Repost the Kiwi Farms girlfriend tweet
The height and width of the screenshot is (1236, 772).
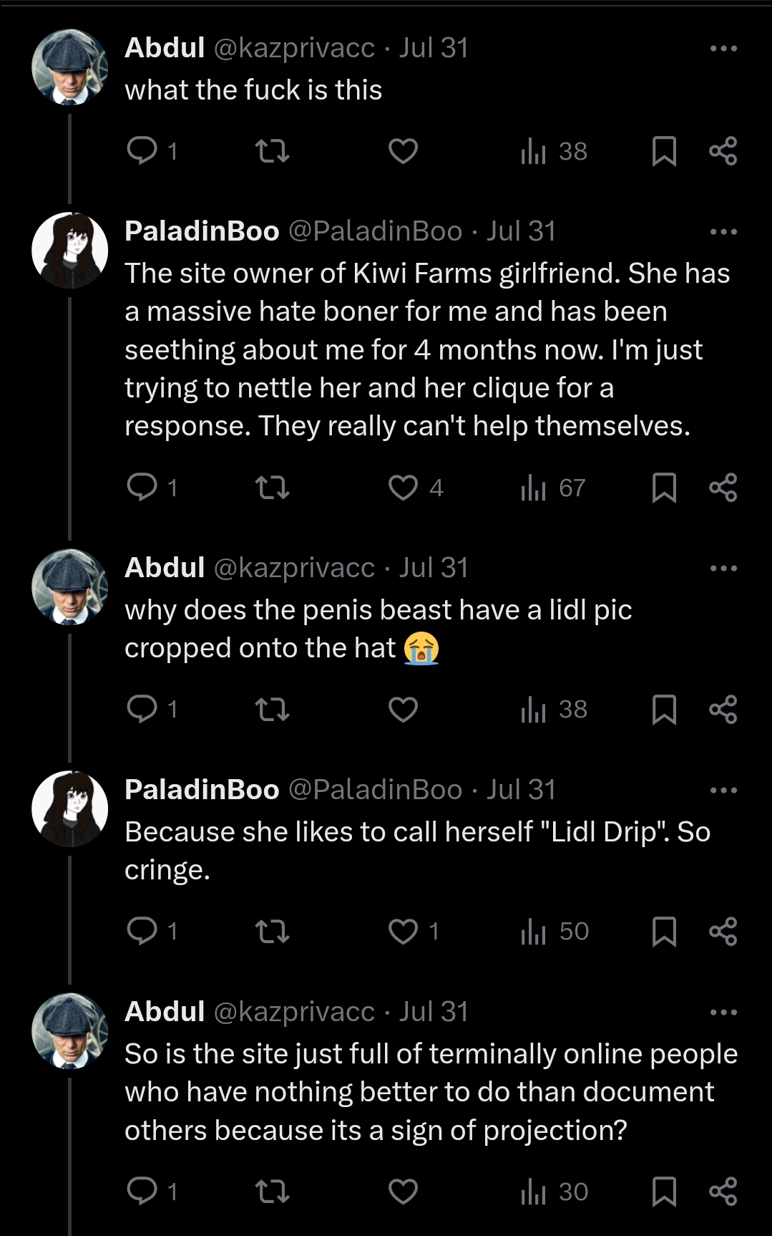click(272, 488)
